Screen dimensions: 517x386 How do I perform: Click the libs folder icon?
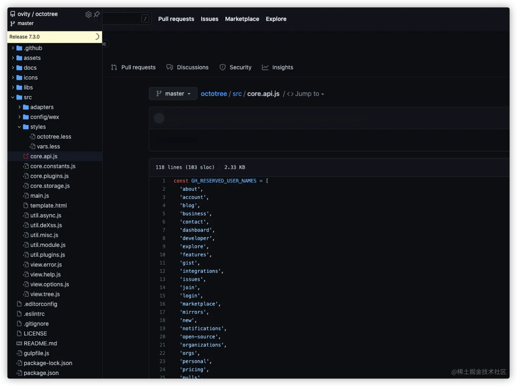pos(19,88)
